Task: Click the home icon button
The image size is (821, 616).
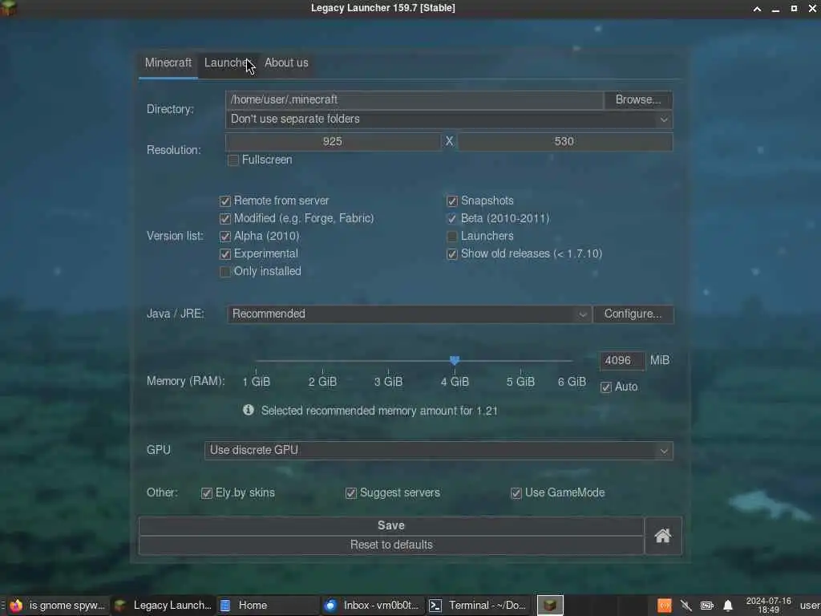Action: [x=663, y=535]
